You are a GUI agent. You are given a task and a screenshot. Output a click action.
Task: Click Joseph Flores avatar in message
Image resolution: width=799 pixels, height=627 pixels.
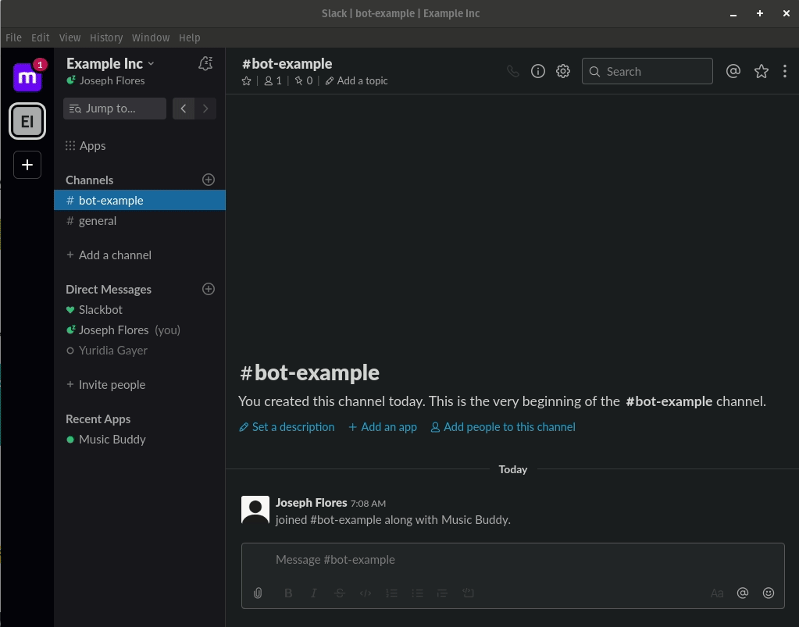click(255, 510)
